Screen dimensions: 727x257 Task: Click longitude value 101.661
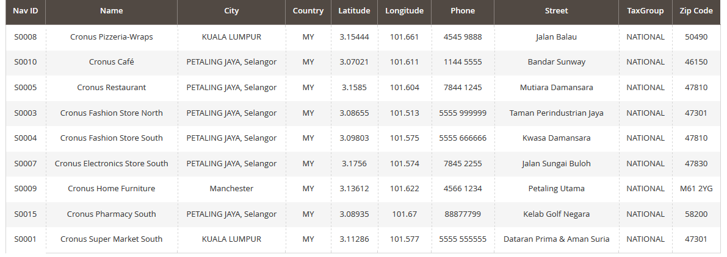click(x=404, y=37)
